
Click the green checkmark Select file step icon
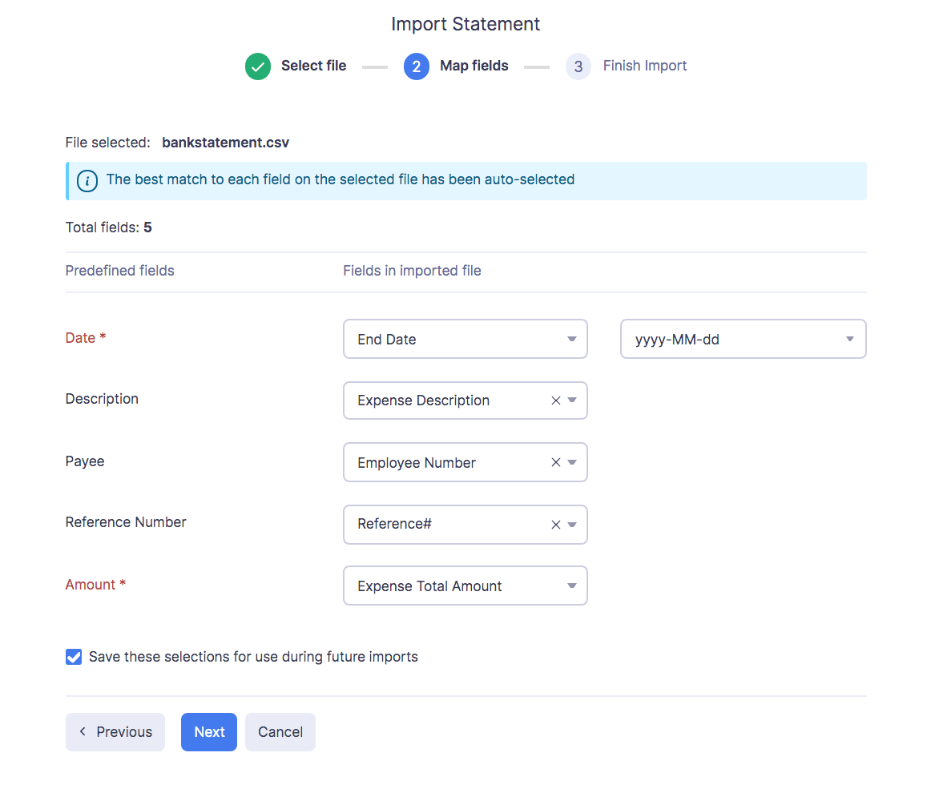point(258,66)
